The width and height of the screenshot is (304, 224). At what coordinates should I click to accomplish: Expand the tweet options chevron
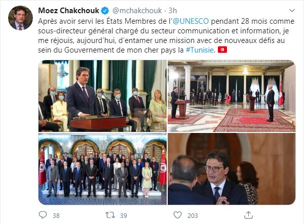(x=292, y=11)
